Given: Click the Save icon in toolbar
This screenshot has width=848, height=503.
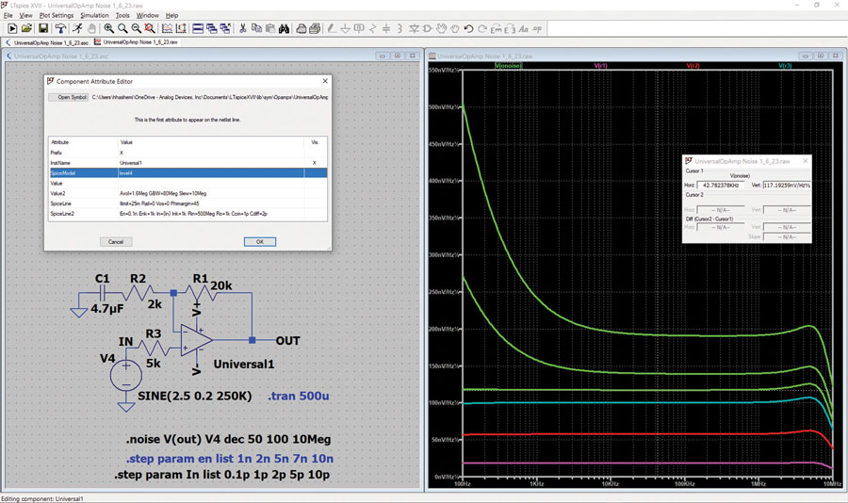Looking at the screenshot, I should click(43, 28).
